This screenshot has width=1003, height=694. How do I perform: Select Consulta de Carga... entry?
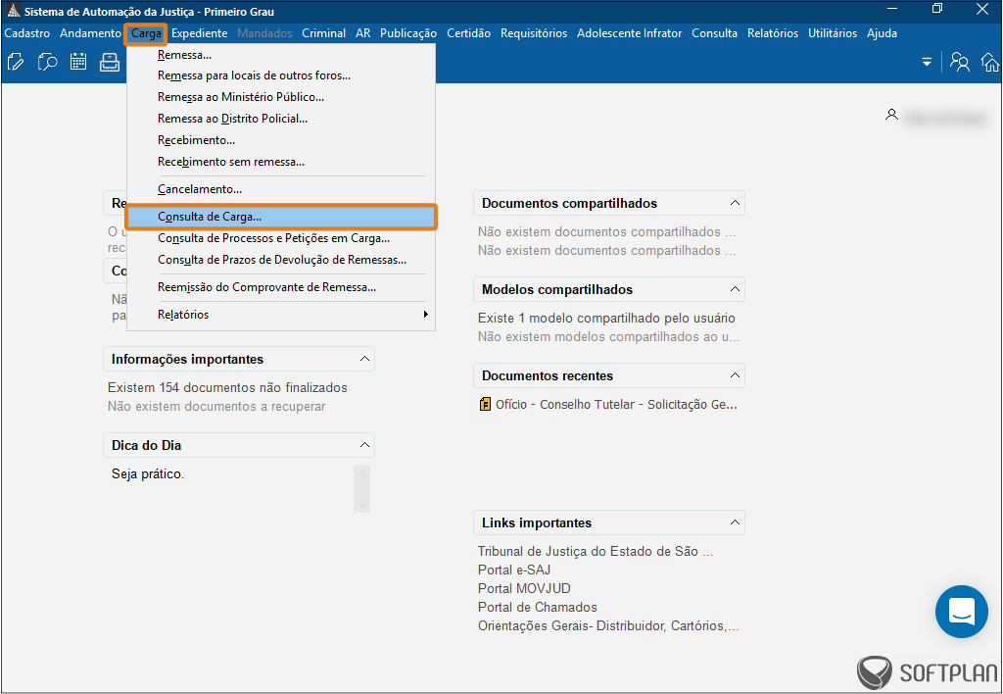281,217
